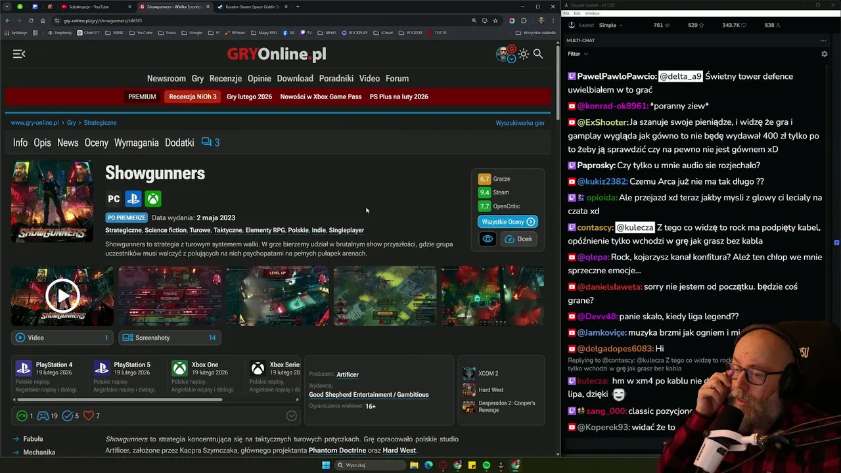The image size is (841, 473).
Task: Open the Recenzje menu item
Action: click(x=225, y=78)
